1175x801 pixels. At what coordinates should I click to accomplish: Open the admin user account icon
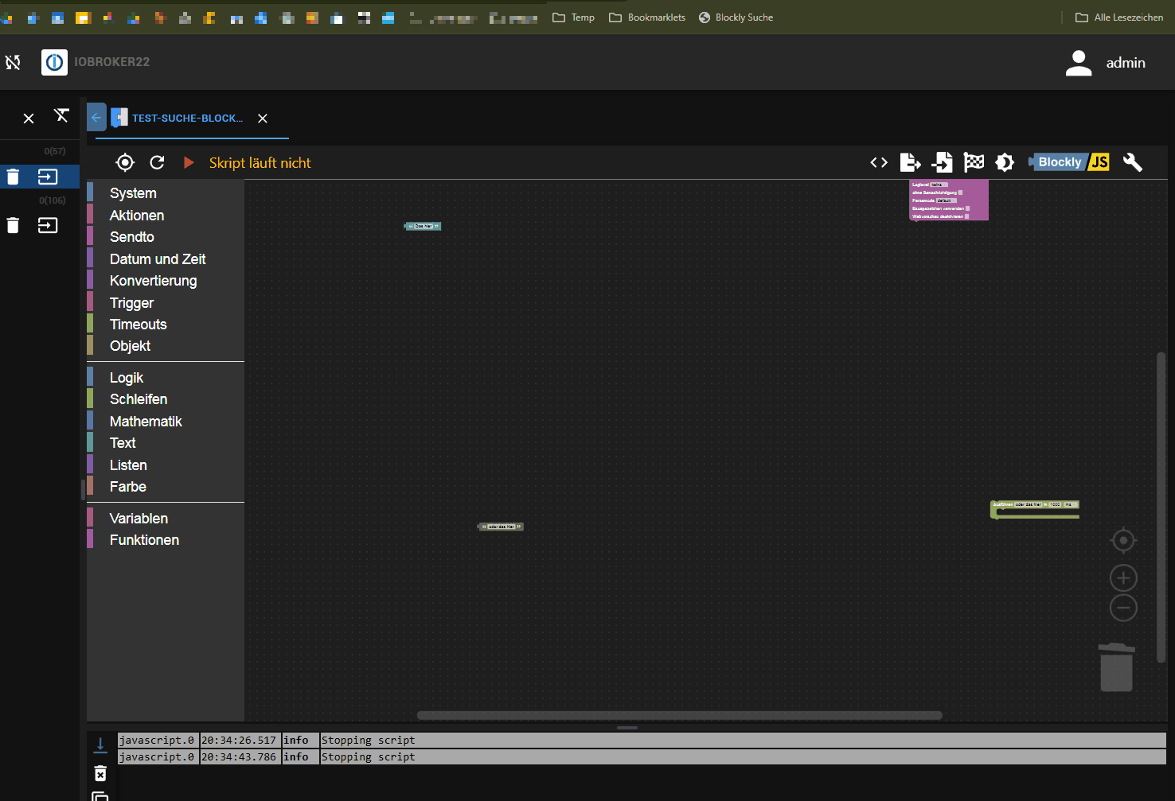coord(1079,63)
